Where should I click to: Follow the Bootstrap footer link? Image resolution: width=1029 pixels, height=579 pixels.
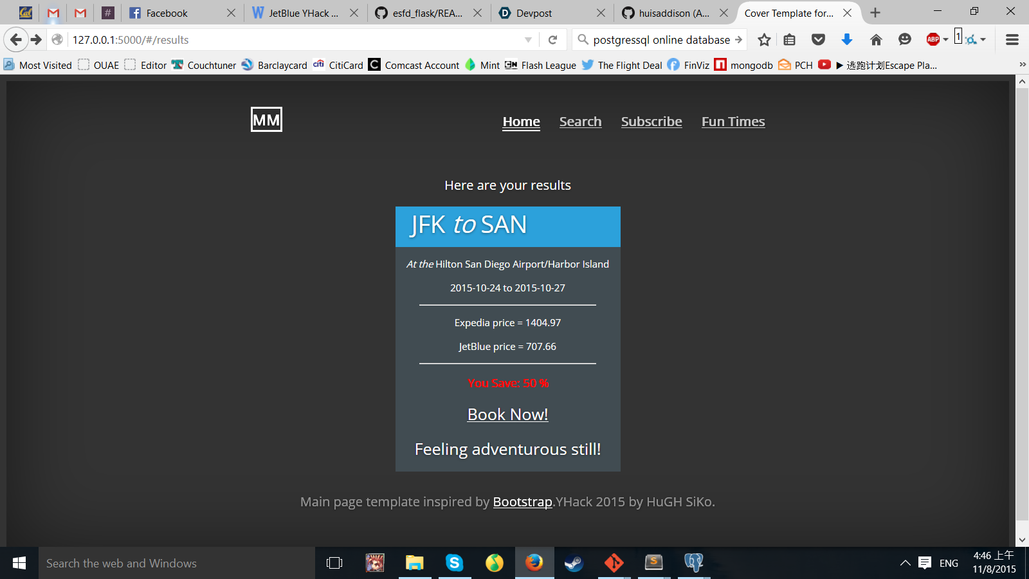522,502
